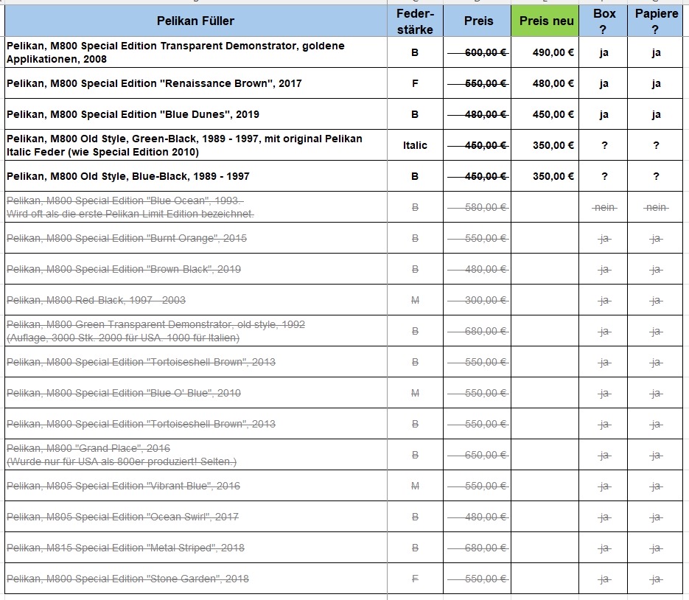Select '550,00 €' in Blue O' Blue row
Screen dimensions: 689x600
point(478,393)
